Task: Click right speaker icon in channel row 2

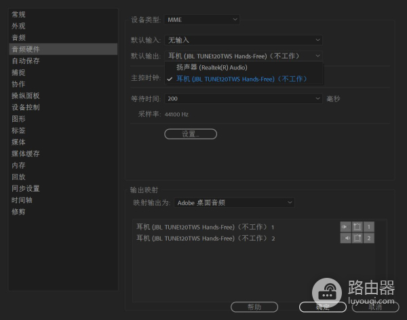Action: [345, 238]
